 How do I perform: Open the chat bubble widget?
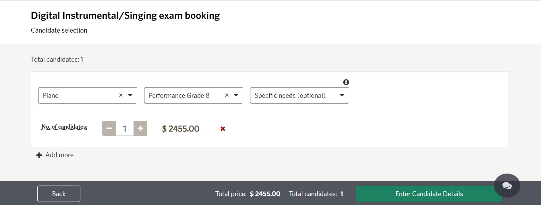click(x=507, y=186)
